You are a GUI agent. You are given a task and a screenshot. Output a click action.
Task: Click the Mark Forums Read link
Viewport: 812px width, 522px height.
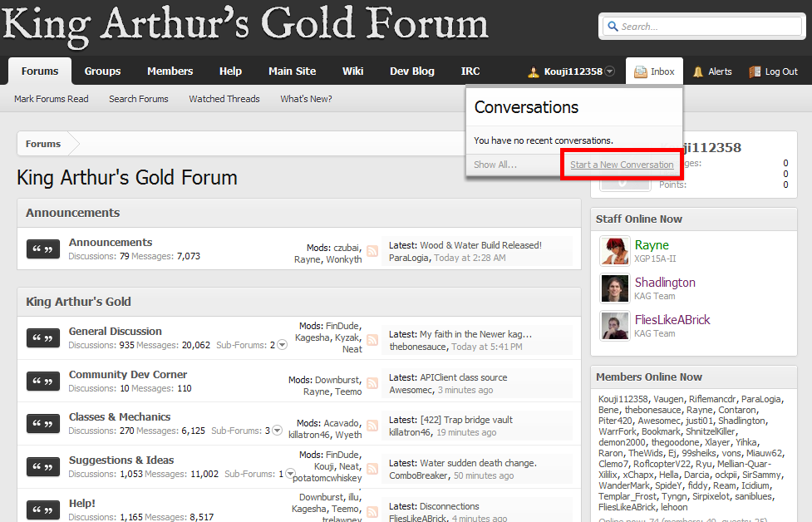coord(51,99)
